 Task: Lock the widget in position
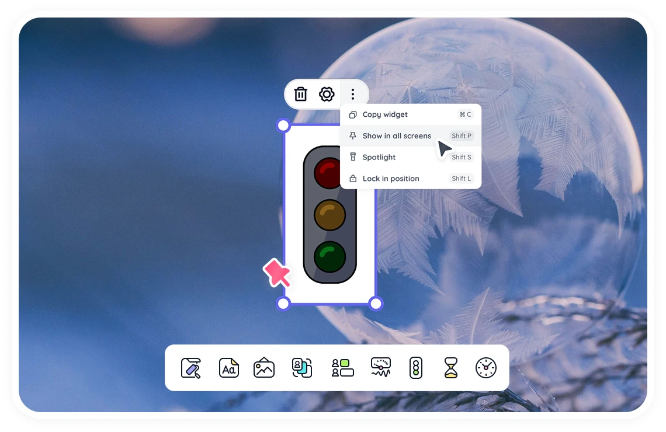pos(391,178)
